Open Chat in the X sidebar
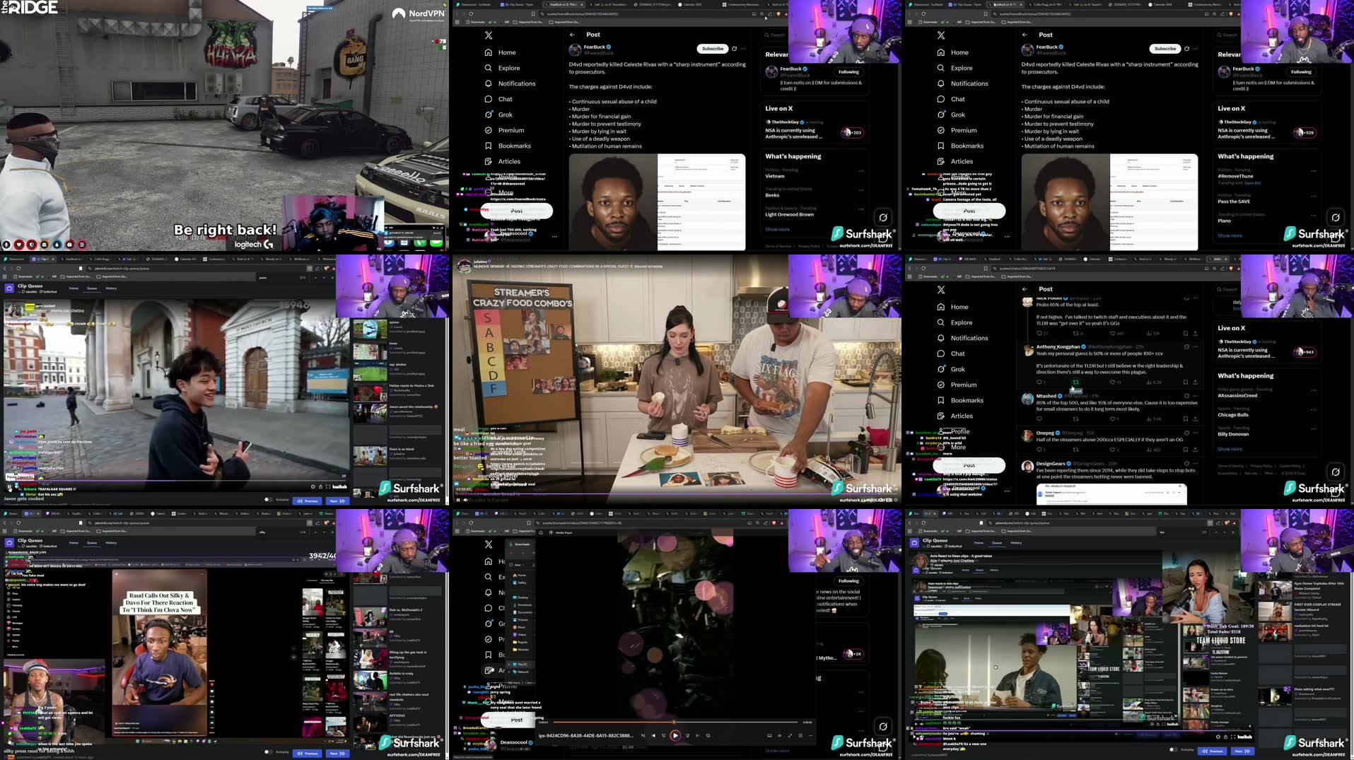This screenshot has height=760, width=1354. (x=505, y=99)
